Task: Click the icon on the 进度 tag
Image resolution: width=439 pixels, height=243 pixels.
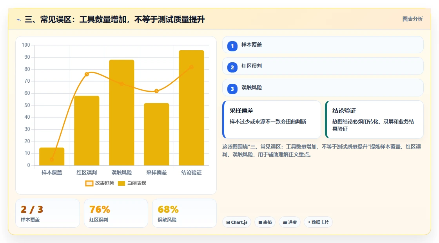Action: pyautogui.click(x=285, y=222)
